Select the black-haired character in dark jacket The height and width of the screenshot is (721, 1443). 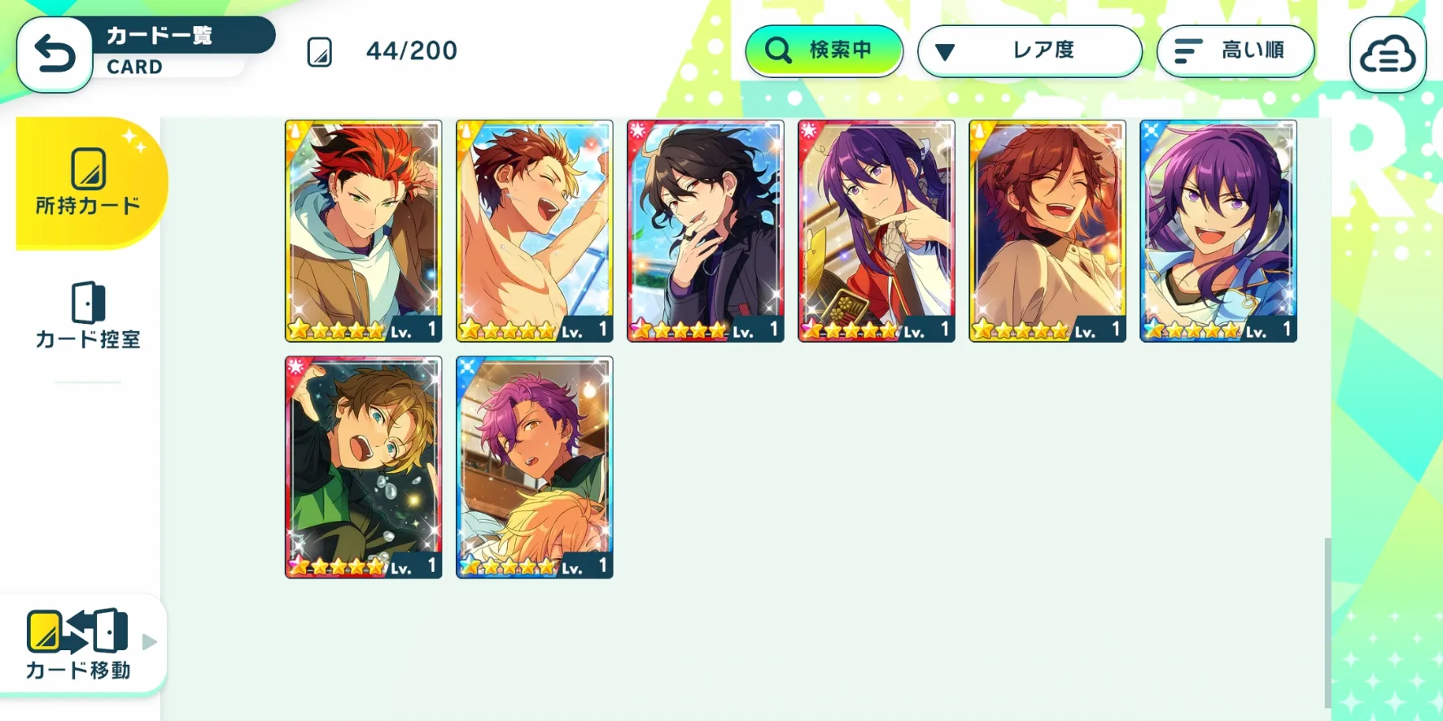706,231
